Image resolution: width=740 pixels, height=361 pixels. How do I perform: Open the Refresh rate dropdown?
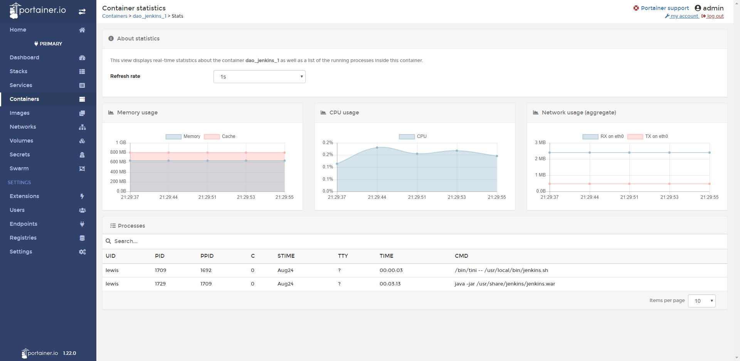(259, 77)
